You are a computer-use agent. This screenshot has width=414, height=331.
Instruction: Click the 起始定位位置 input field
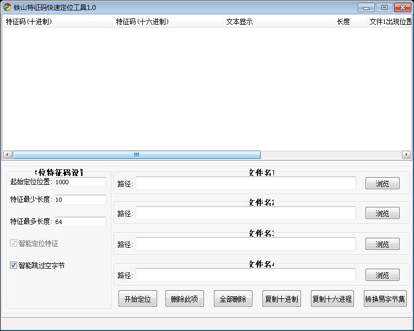tap(80, 182)
